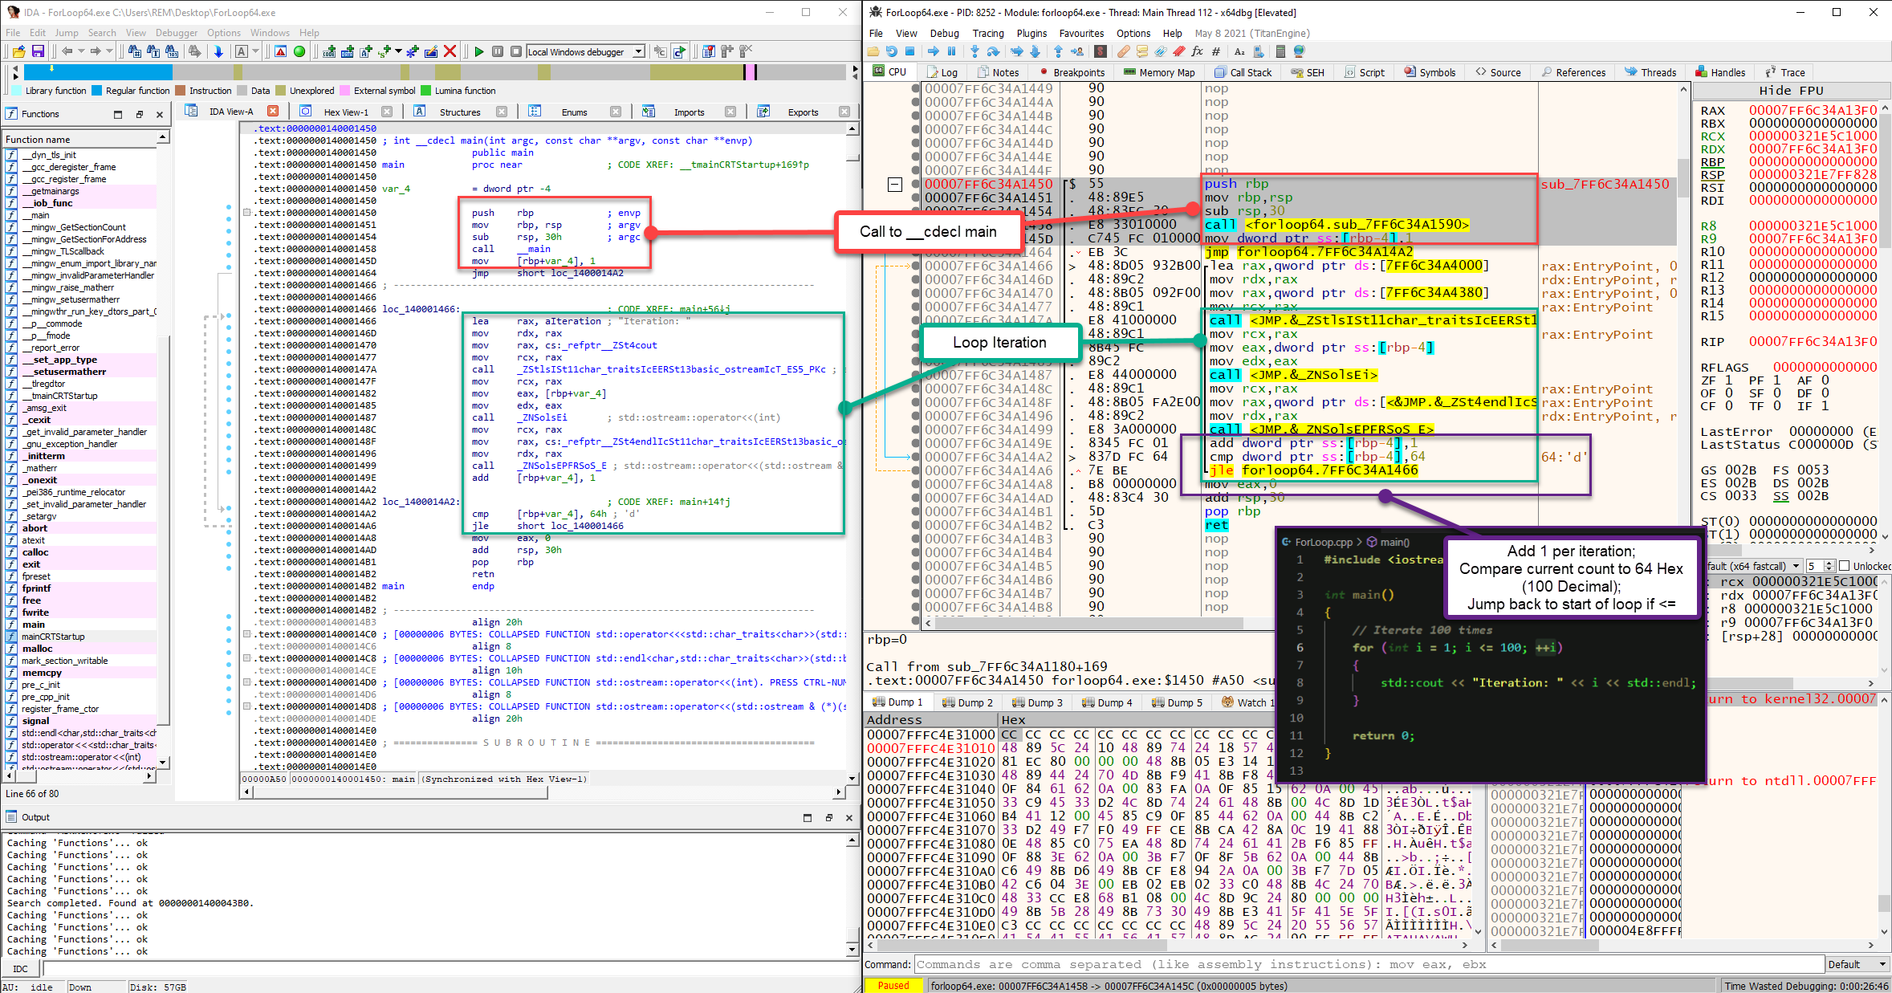Toggle breakpoint dot at address 00007FF6C34A1487
The height and width of the screenshot is (993, 1892).
tap(916, 375)
